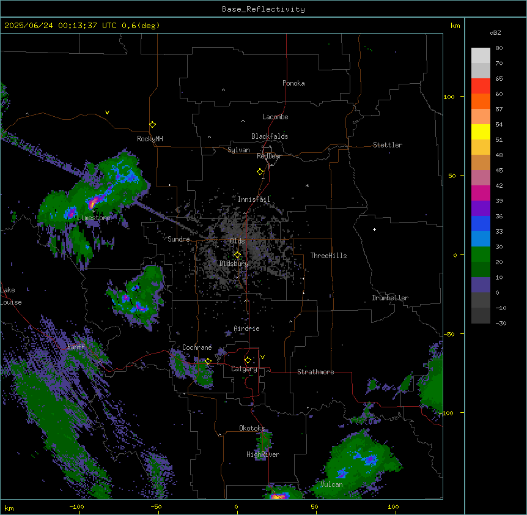The image size is (527, 515).
Task: Click the Vulcan label
Action: coord(331,484)
